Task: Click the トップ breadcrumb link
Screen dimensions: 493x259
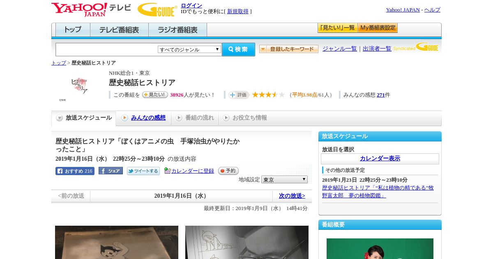Action: click(x=59, y=63)
